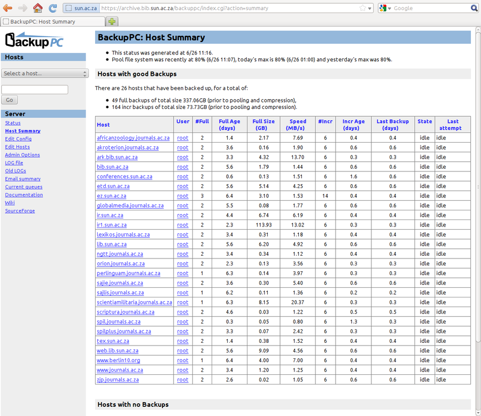Open host bib.sun.ac.za

[x=113, y=167]
